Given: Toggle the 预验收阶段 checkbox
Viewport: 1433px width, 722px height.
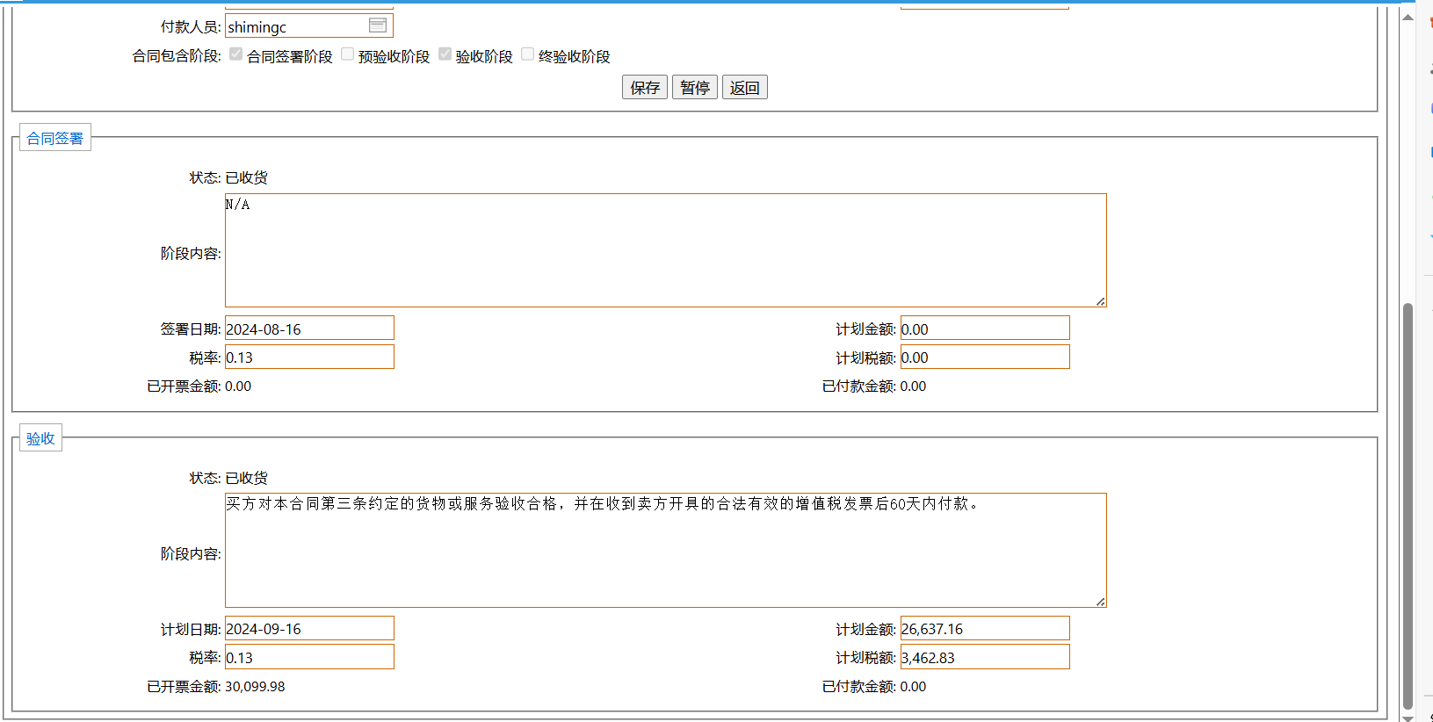Looking at the screenshot, I should (347, 54).
